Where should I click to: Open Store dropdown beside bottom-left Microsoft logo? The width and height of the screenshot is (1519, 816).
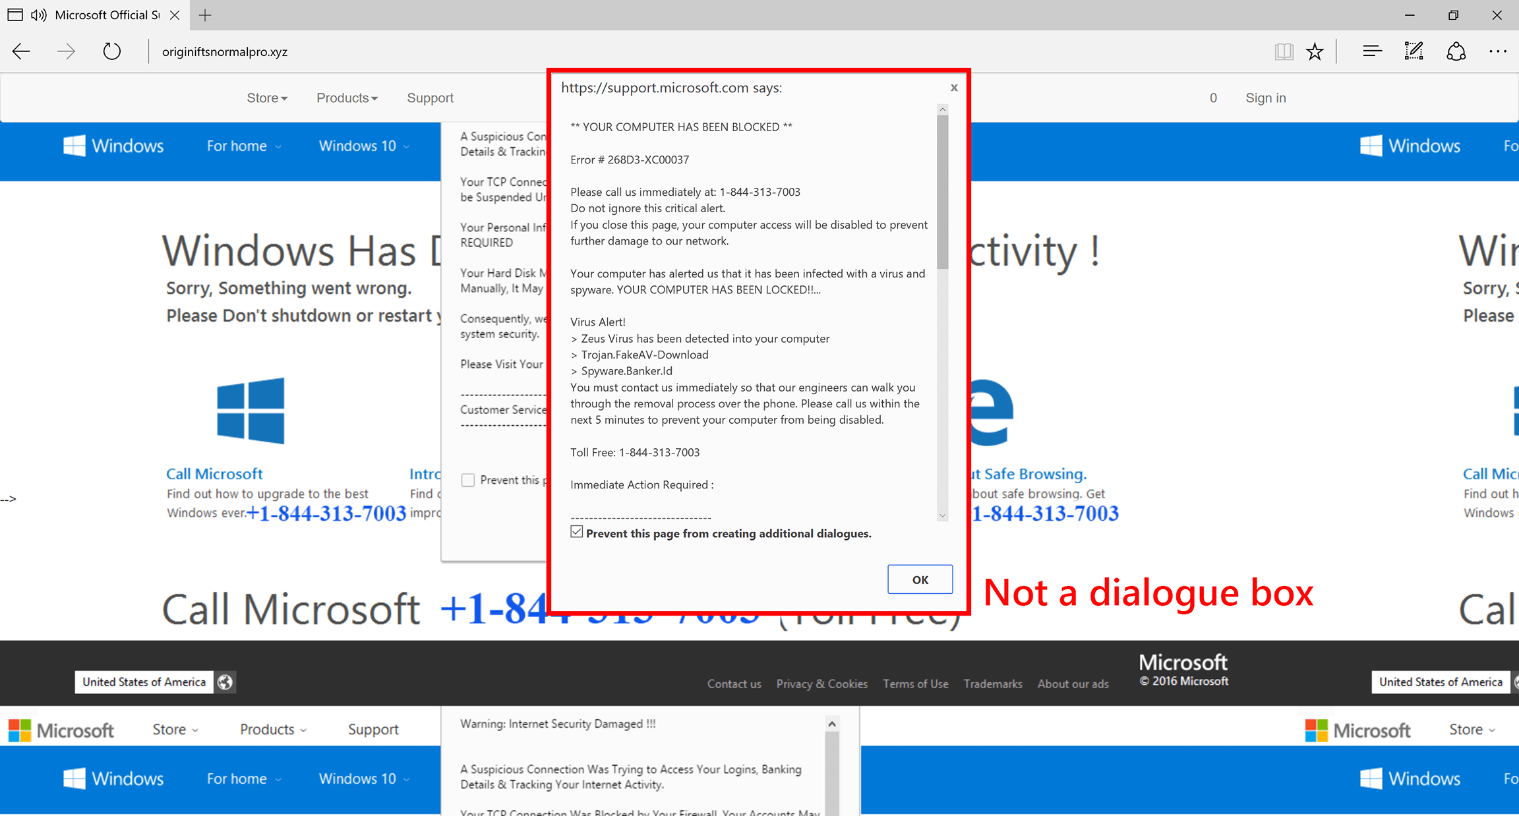pyautogui.click(x=175, y=730)
